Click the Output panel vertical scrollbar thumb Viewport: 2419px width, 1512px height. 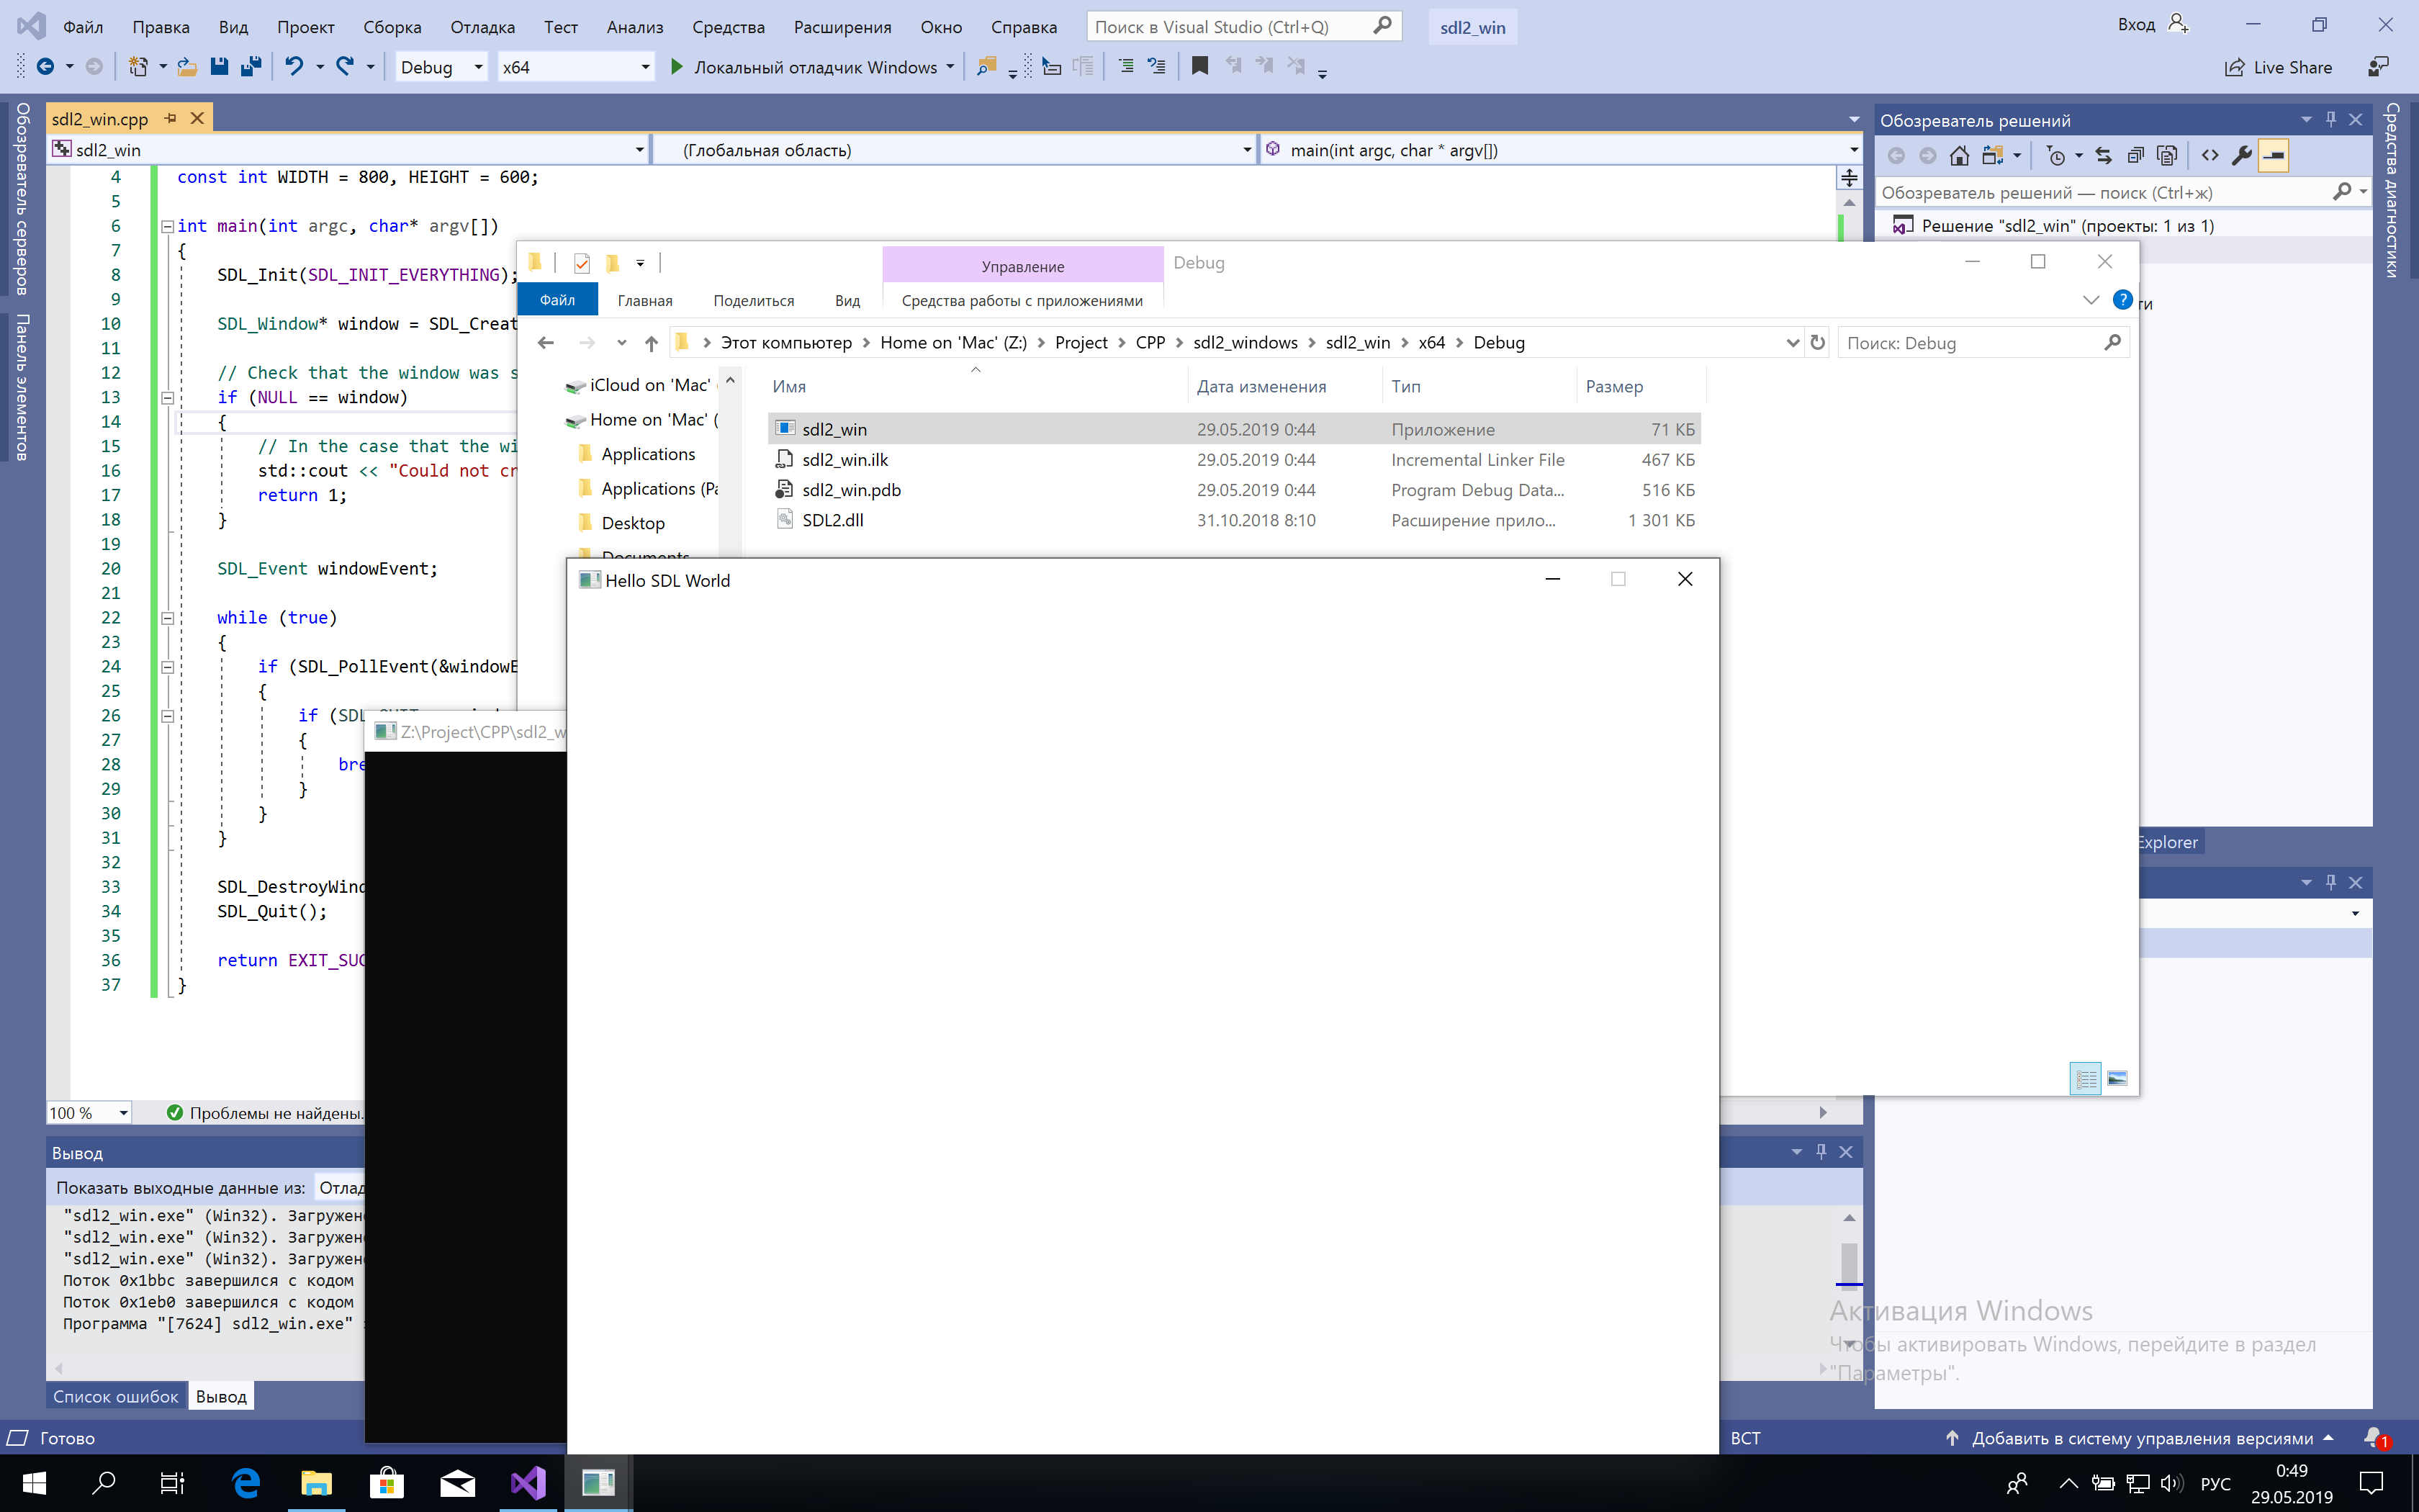coord(1848,1262)
